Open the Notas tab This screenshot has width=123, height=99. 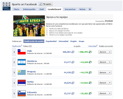pos(82,9)
